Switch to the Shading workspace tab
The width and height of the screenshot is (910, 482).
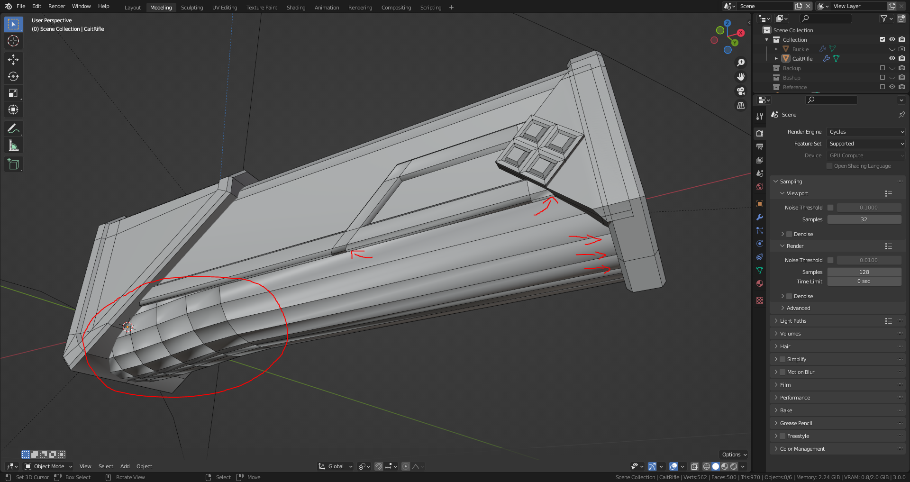(x=296, y=7)
